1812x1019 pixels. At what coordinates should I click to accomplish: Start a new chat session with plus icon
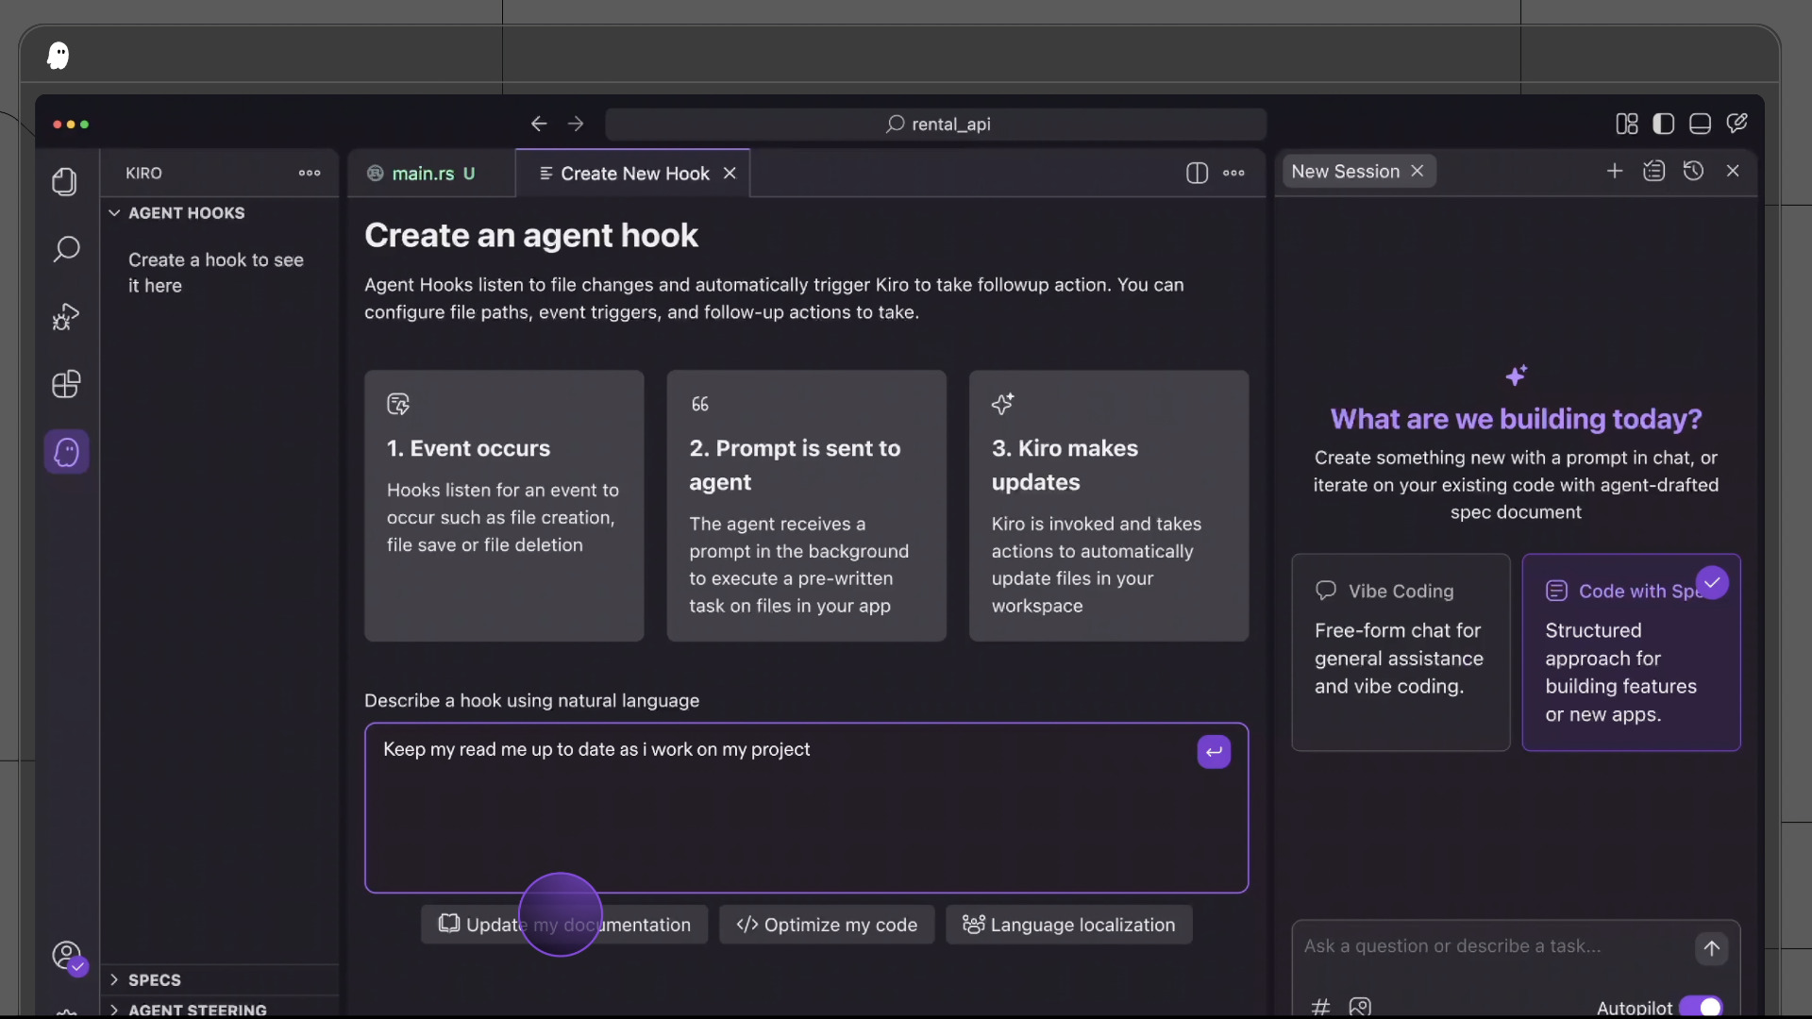[1615, 171]
